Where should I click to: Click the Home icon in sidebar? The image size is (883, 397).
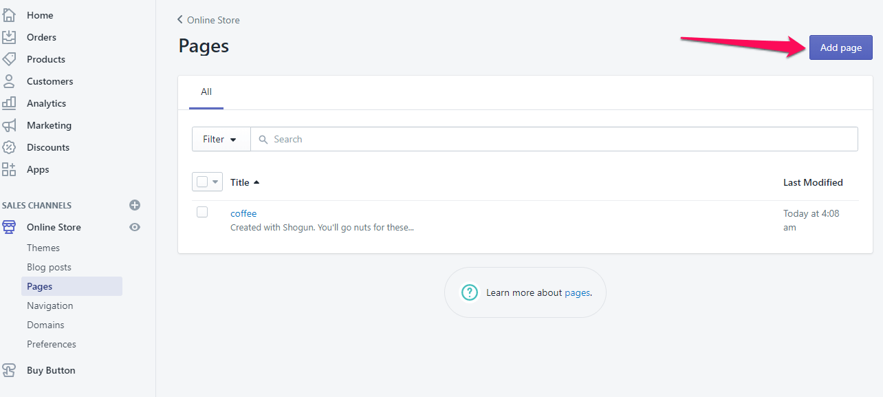click(x=9, y=15)
